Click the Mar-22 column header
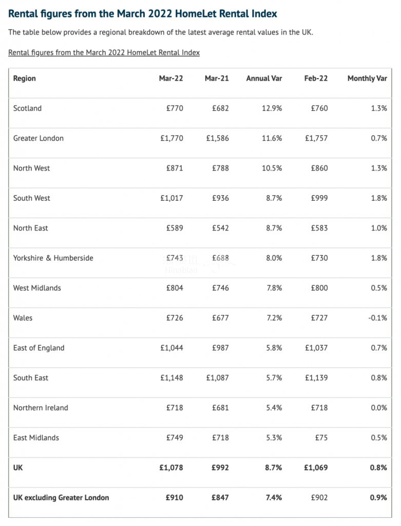The height and width of the screenshot is (526, 401). pos(171,79)
